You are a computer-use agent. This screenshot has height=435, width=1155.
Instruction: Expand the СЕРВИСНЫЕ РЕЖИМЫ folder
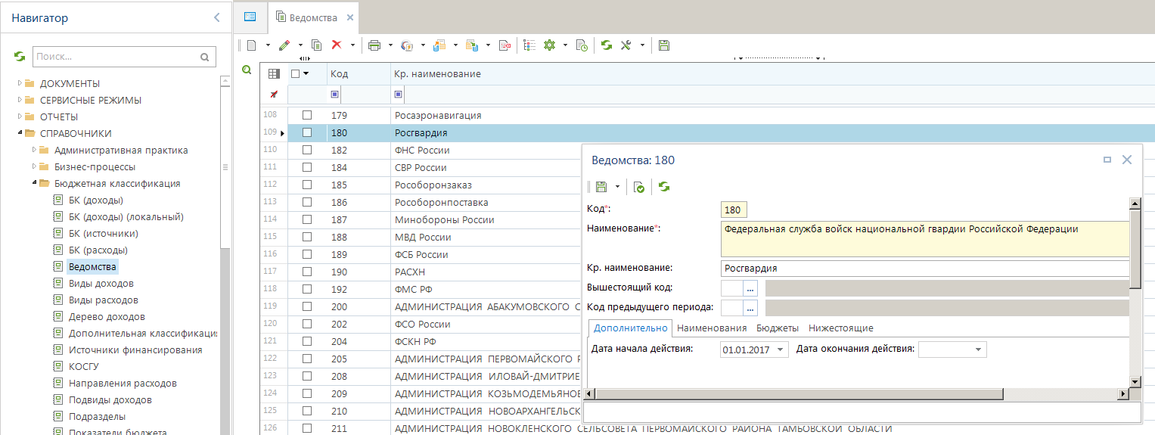(x=20, y=100)
